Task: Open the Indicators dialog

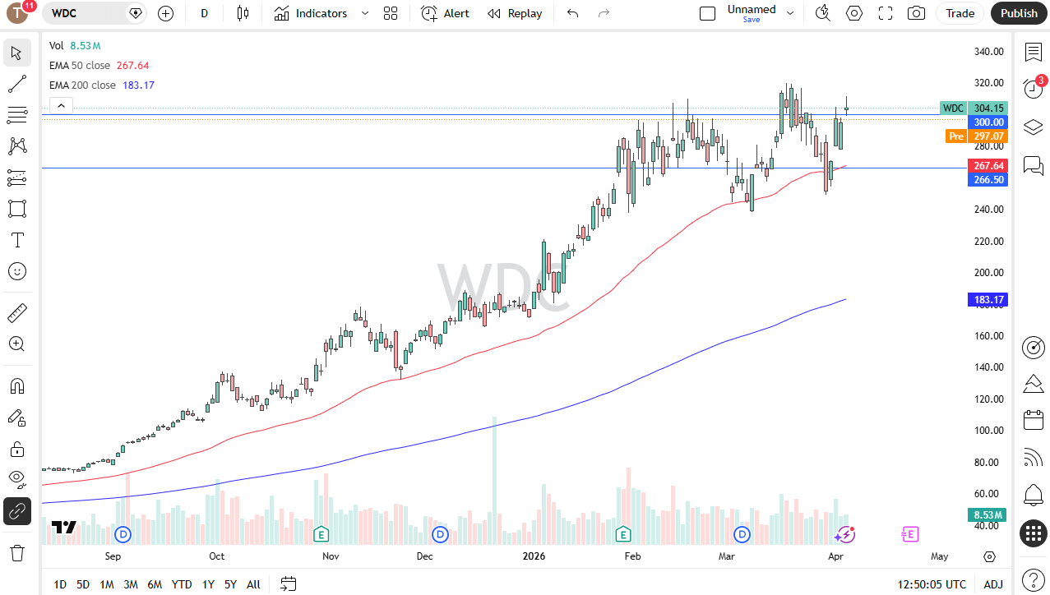Action: [310, 13]
